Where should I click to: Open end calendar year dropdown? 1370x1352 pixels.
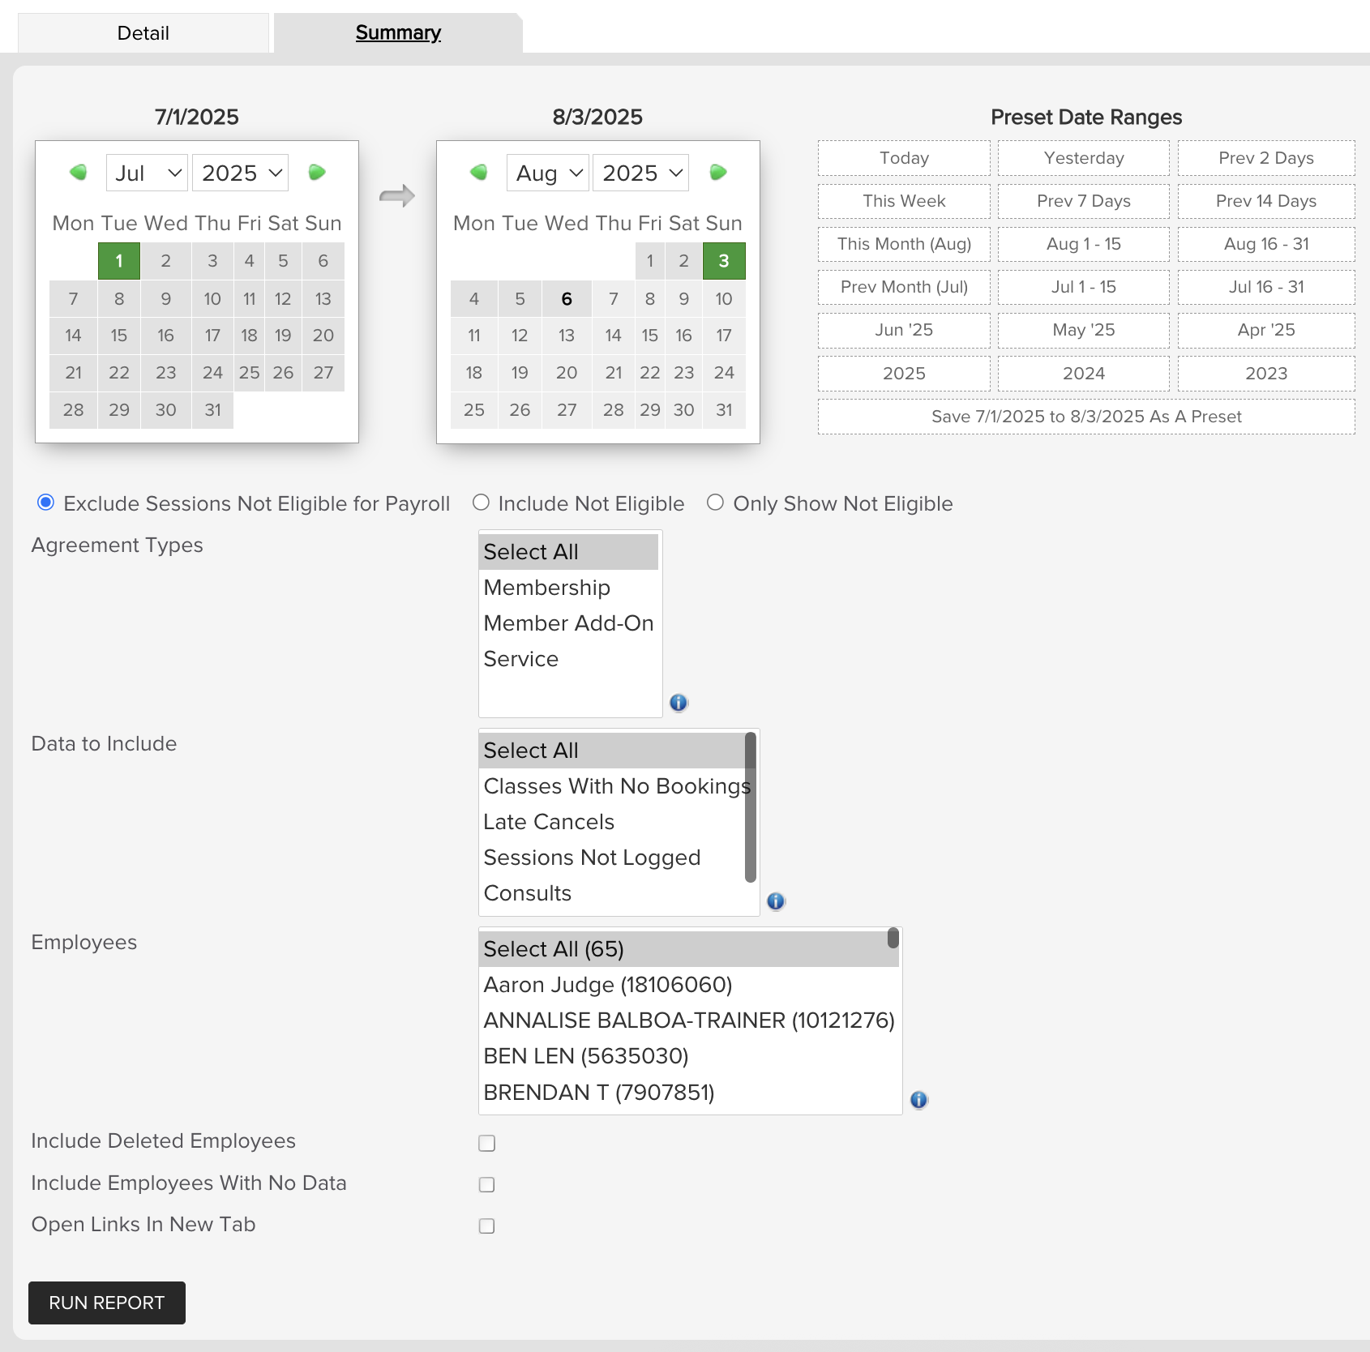coord(640,173)
